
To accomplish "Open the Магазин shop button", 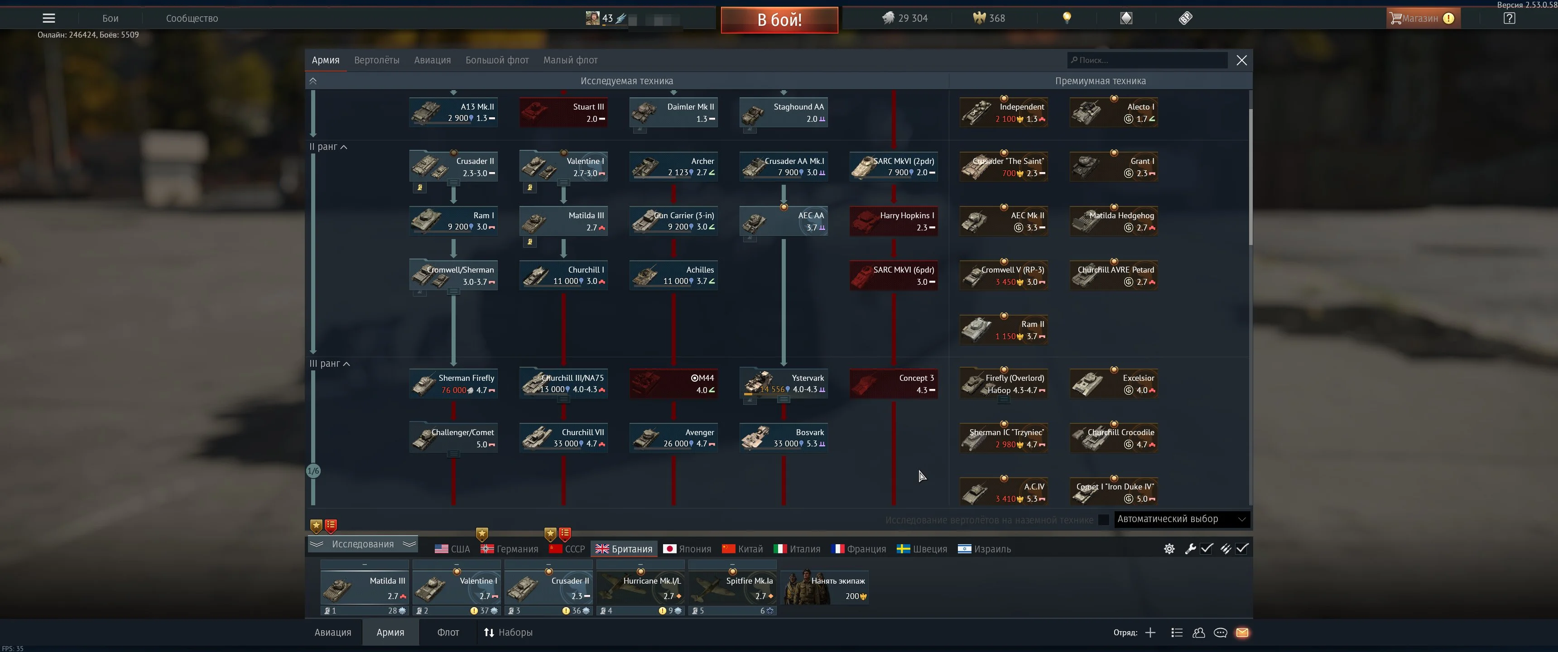I will 1423,18.
